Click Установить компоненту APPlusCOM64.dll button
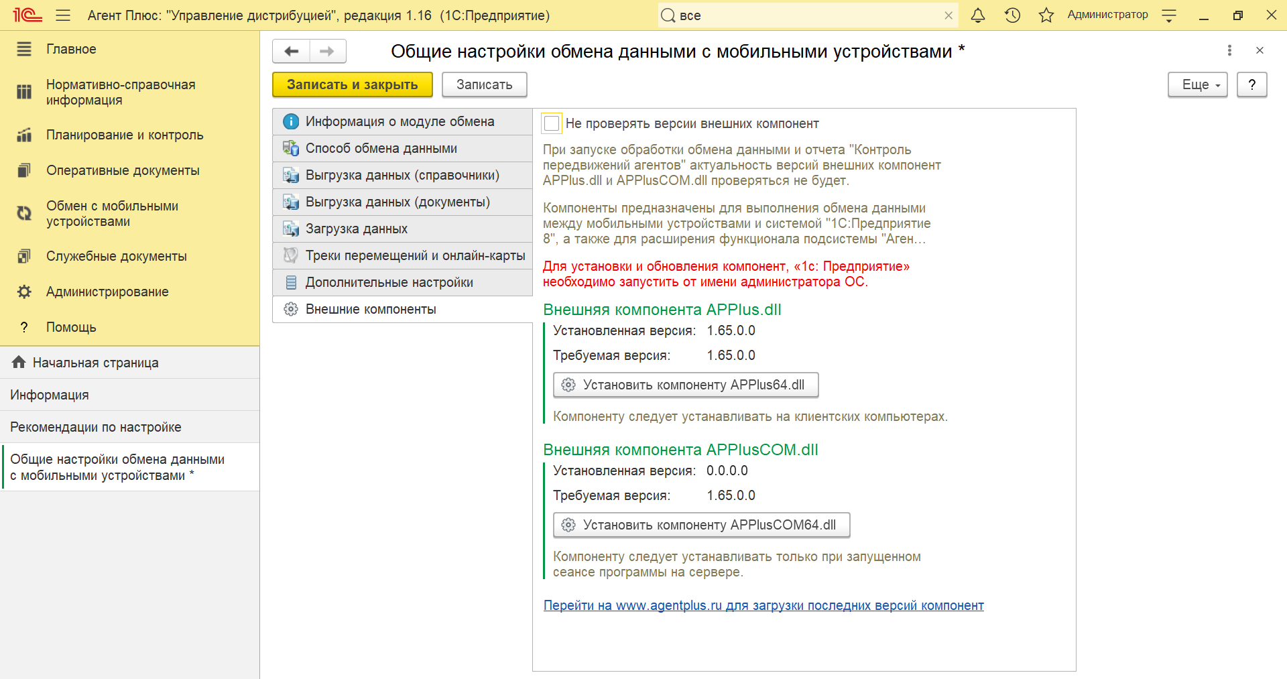The width and height of the screenshot is (1287, 679). coord(701,525)
